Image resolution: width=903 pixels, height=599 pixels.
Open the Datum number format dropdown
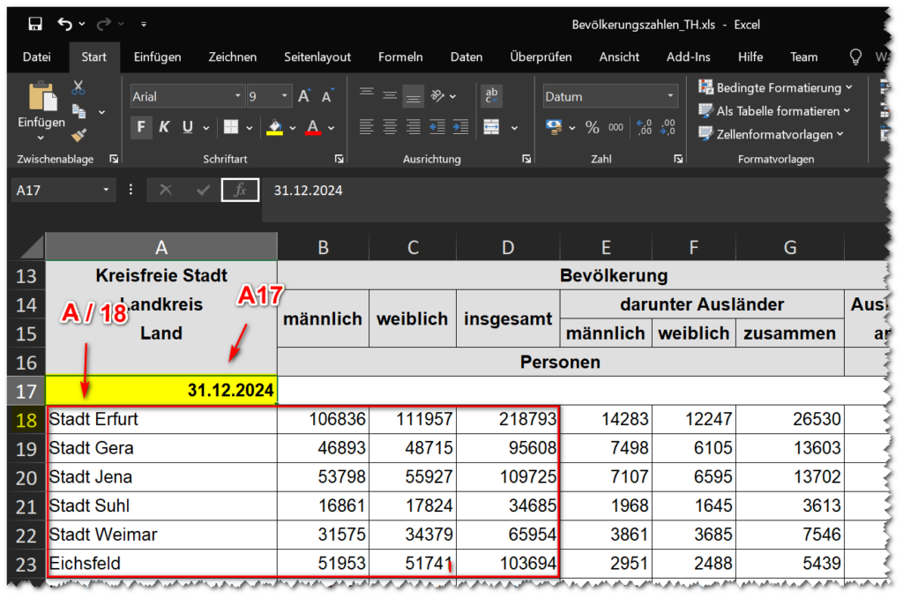click(x=671, y=96)
